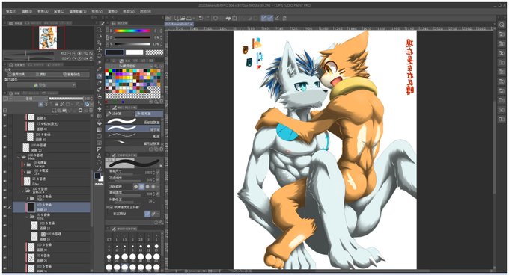Select the Balloon ellipse tool
The image size is (509, 275).
pos(99,163)
